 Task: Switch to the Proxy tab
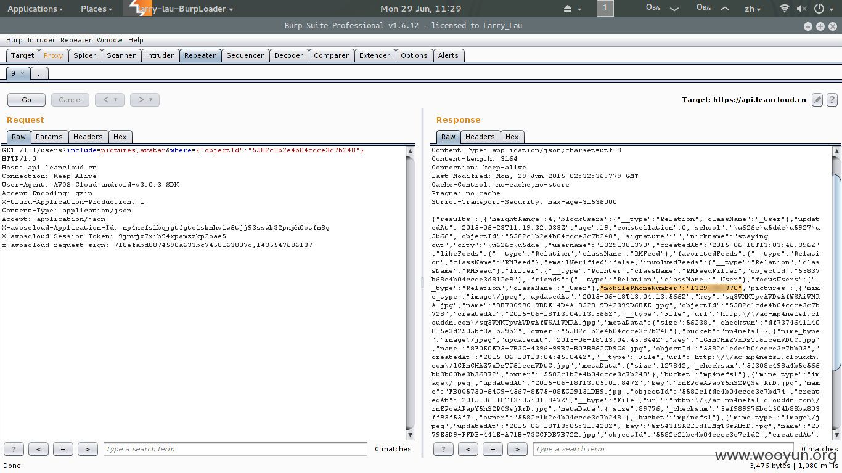pyautogui.click(x=53, y=55)
